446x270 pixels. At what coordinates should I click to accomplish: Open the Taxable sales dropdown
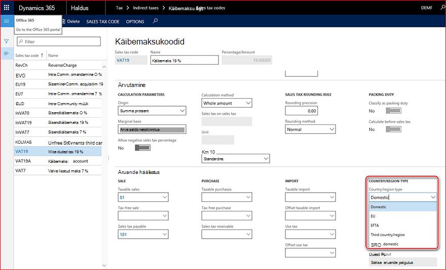[143, 197]
